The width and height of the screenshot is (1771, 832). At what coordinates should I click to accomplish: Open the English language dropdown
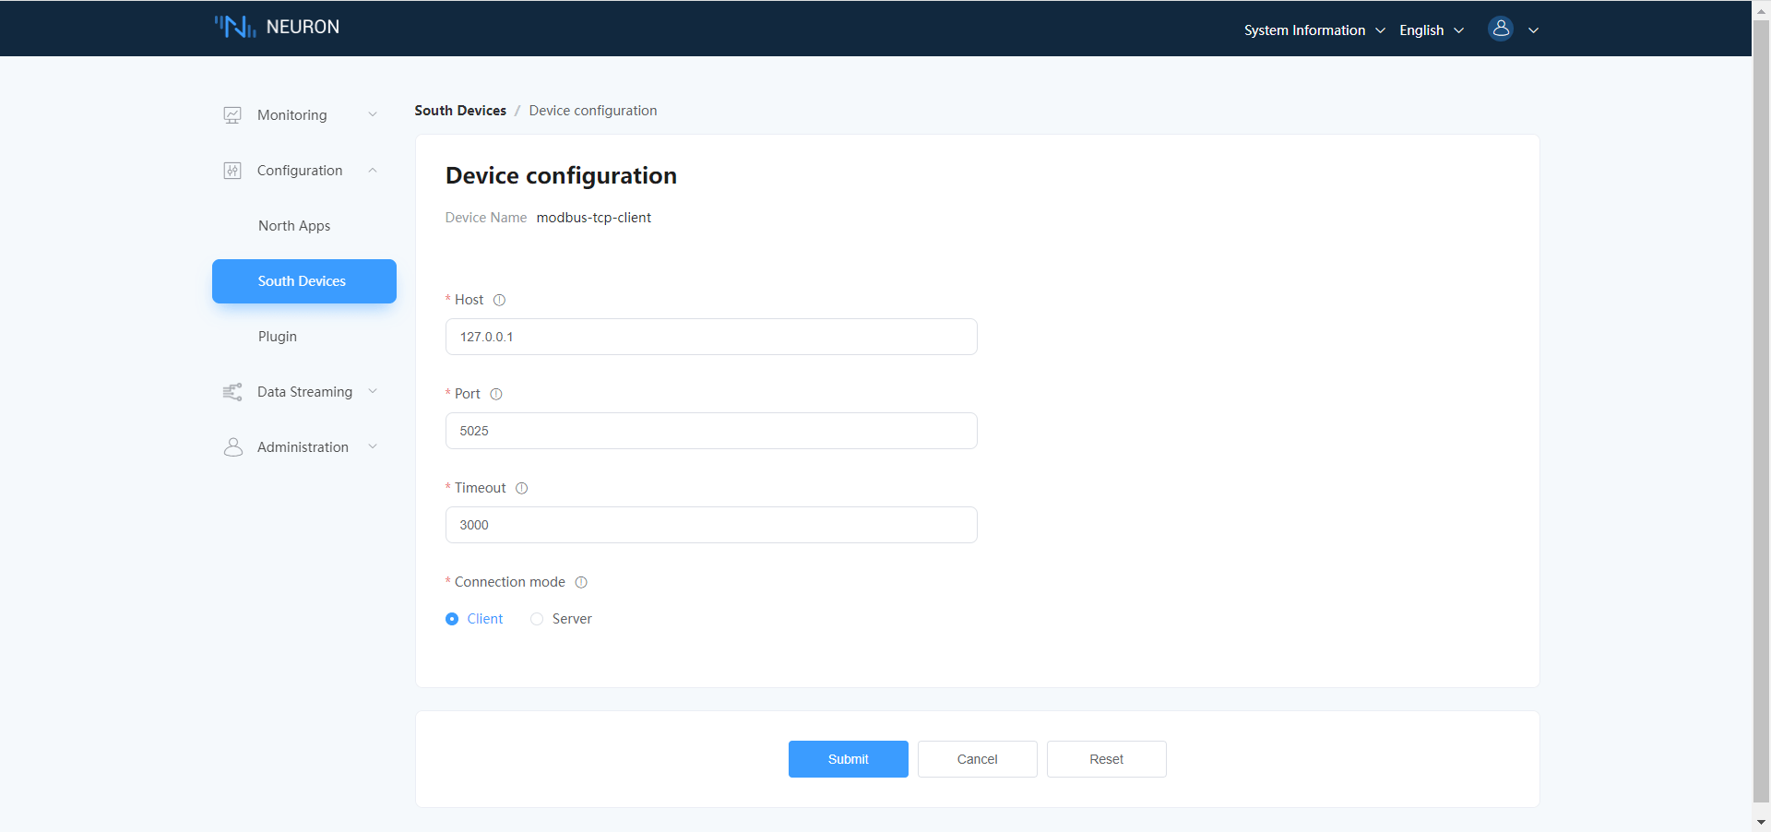(1431, 30)
